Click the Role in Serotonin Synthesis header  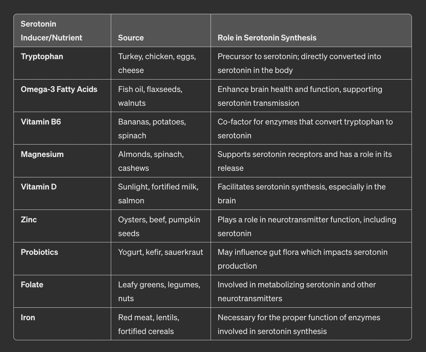pyautogui.click(x=267, y=38)
